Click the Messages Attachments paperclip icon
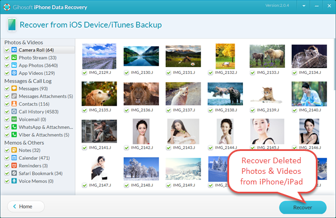The width and height of the screenshot is (336, 218). [14, 96]
